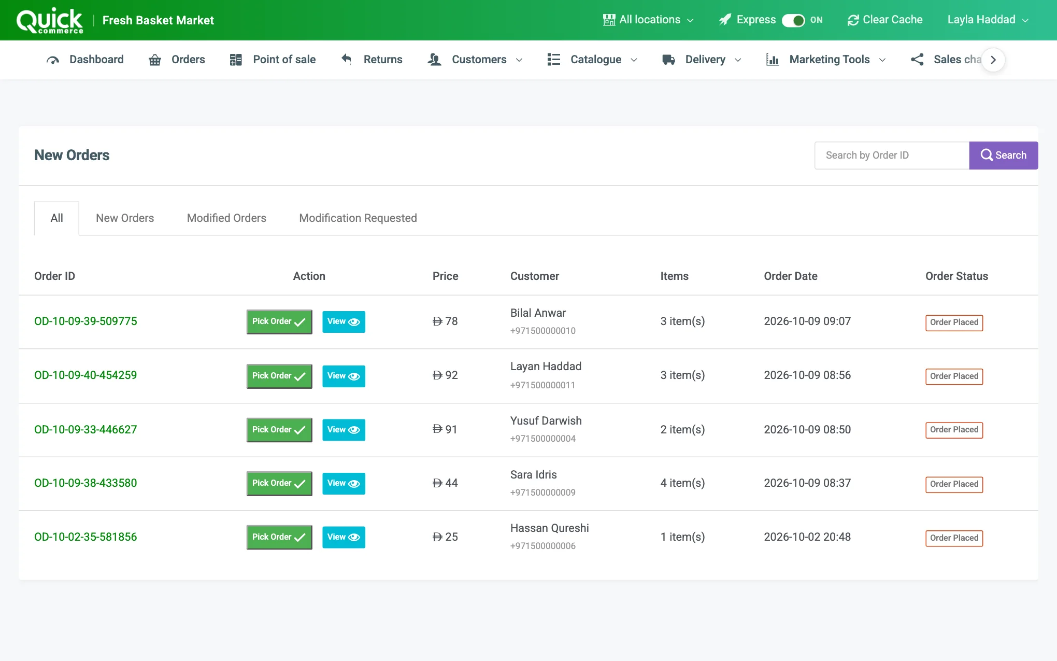This screenshot has height=661, width=1057.
Task: Click the Fresh Basket Market store name
Action: point(158,20)
